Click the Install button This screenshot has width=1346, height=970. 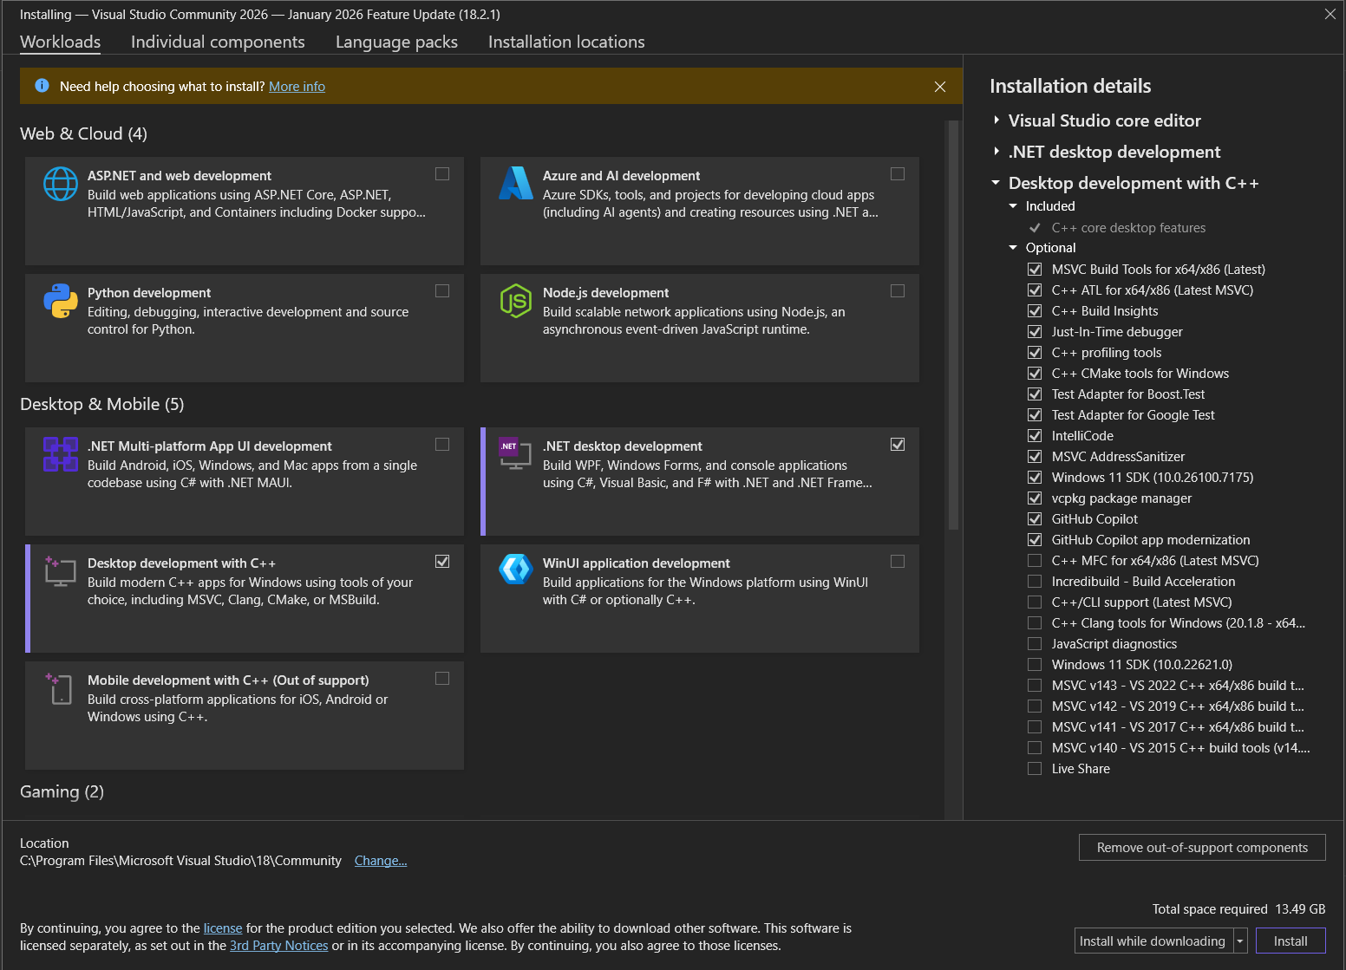(1291, 941)
